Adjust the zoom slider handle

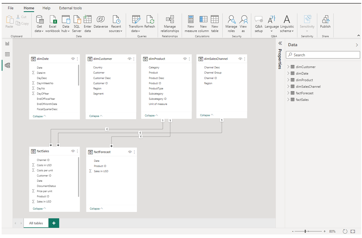click(x=305, y=231)
